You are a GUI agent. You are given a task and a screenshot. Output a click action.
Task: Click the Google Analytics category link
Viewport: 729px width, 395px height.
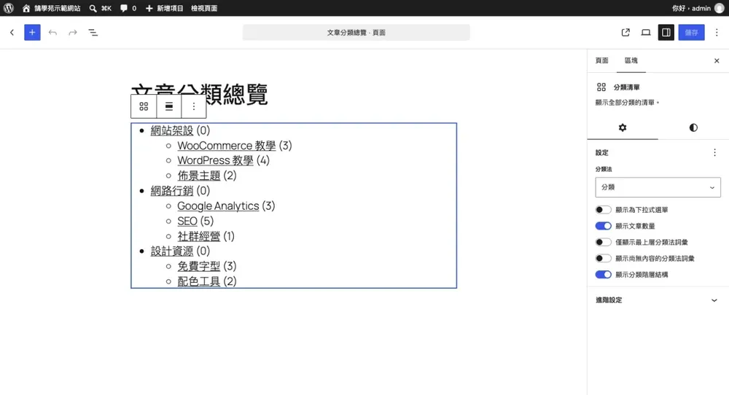click(218, 206)
